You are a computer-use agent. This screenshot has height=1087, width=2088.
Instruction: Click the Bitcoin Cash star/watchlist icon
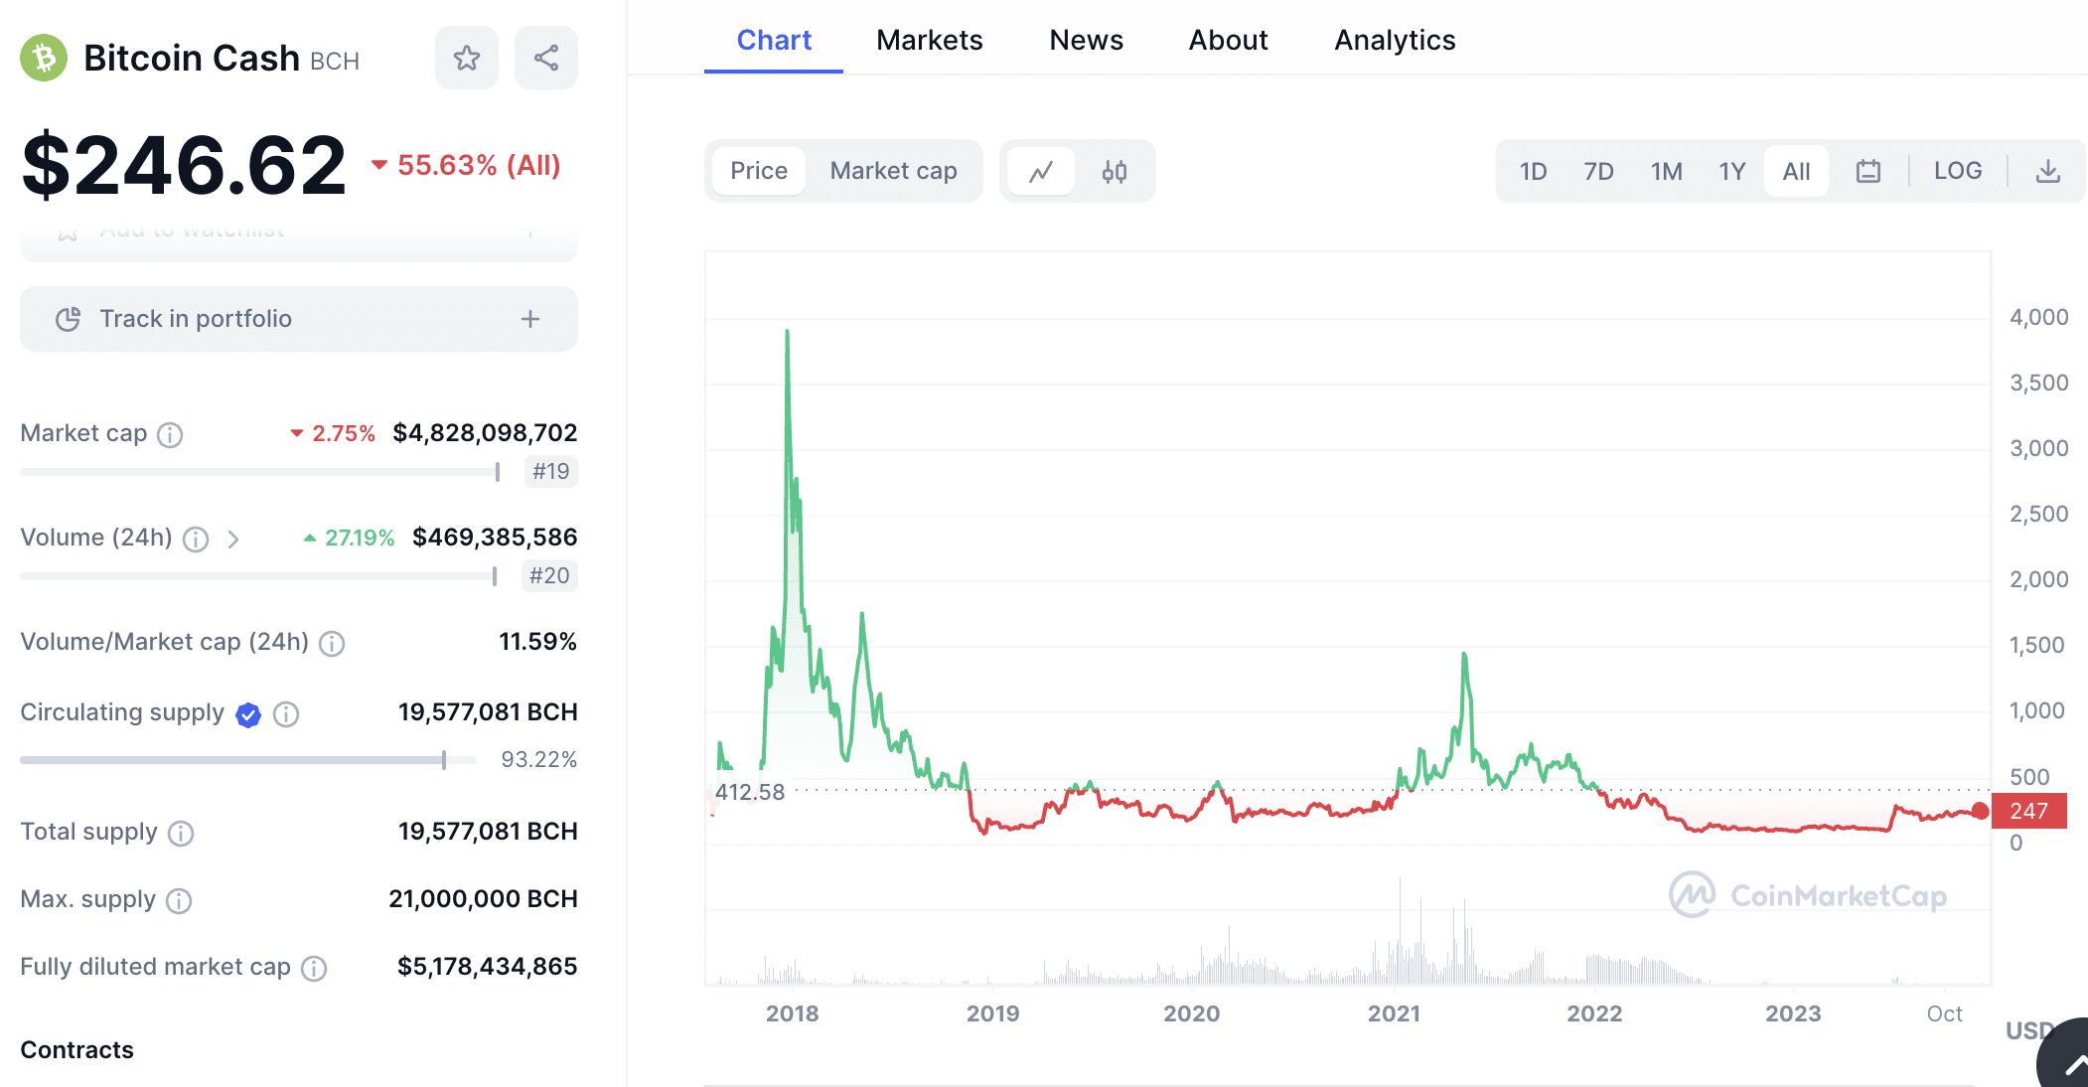click(x=468, y=57)
